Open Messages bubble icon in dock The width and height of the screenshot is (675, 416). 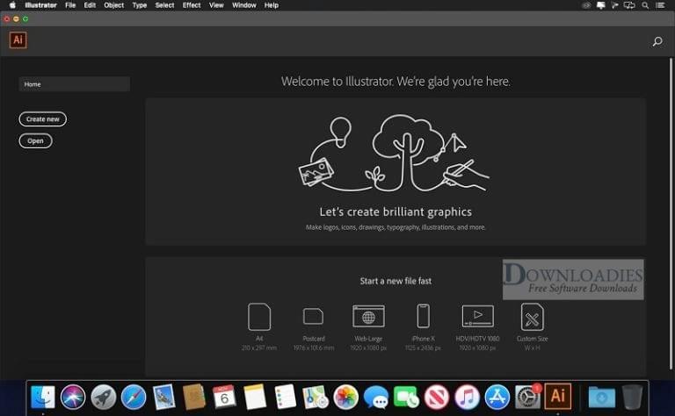tap(376, 397)
